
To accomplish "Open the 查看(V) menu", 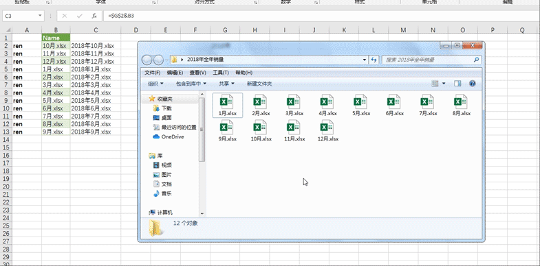I will coord(197,73).
